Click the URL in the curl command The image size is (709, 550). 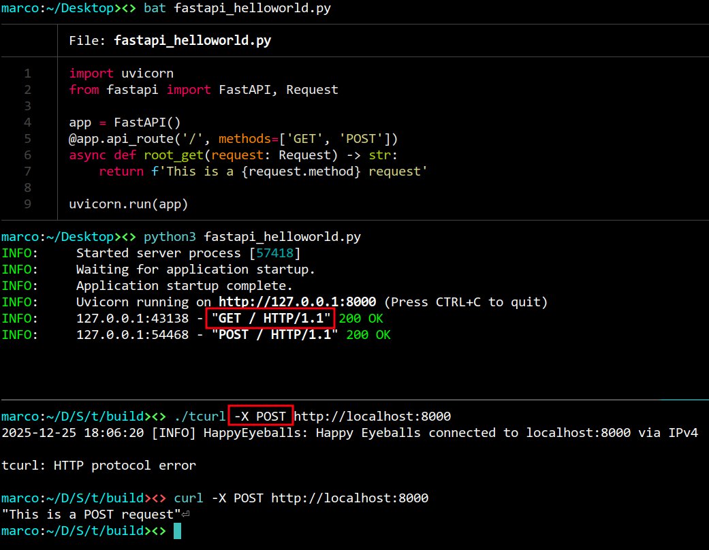[x=349, y=498]
